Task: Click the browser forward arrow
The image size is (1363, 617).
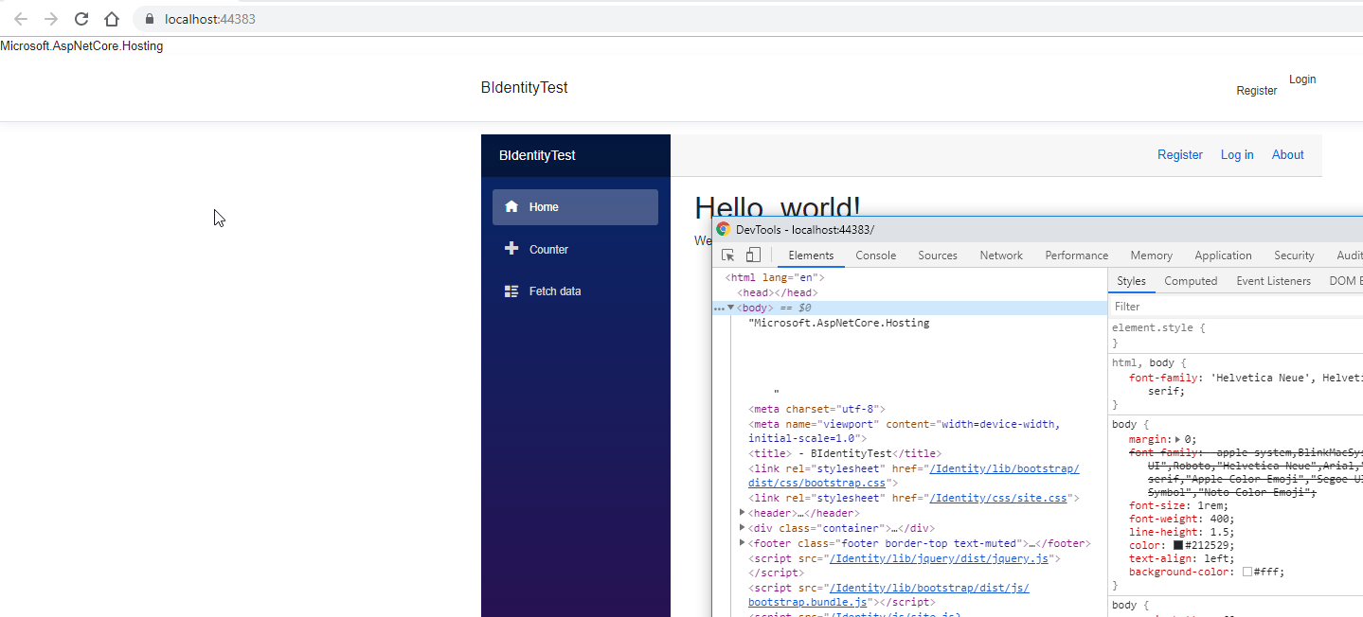Action: pyautogui.click(x=51, y=19)
